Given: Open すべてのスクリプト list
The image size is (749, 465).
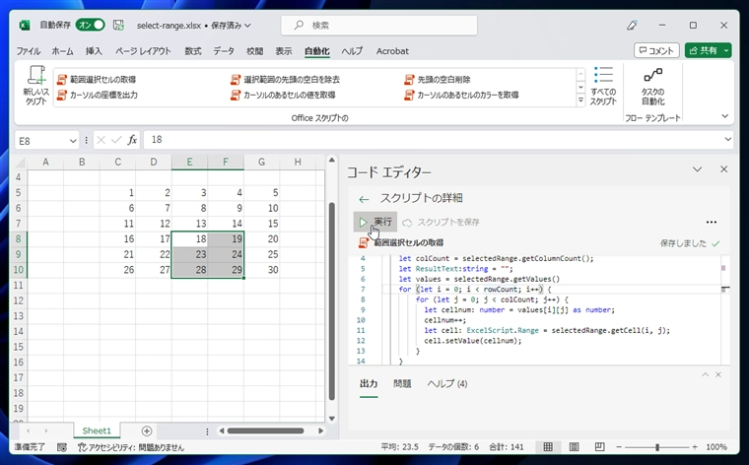Looking at the screenshot, I should 603,86.
